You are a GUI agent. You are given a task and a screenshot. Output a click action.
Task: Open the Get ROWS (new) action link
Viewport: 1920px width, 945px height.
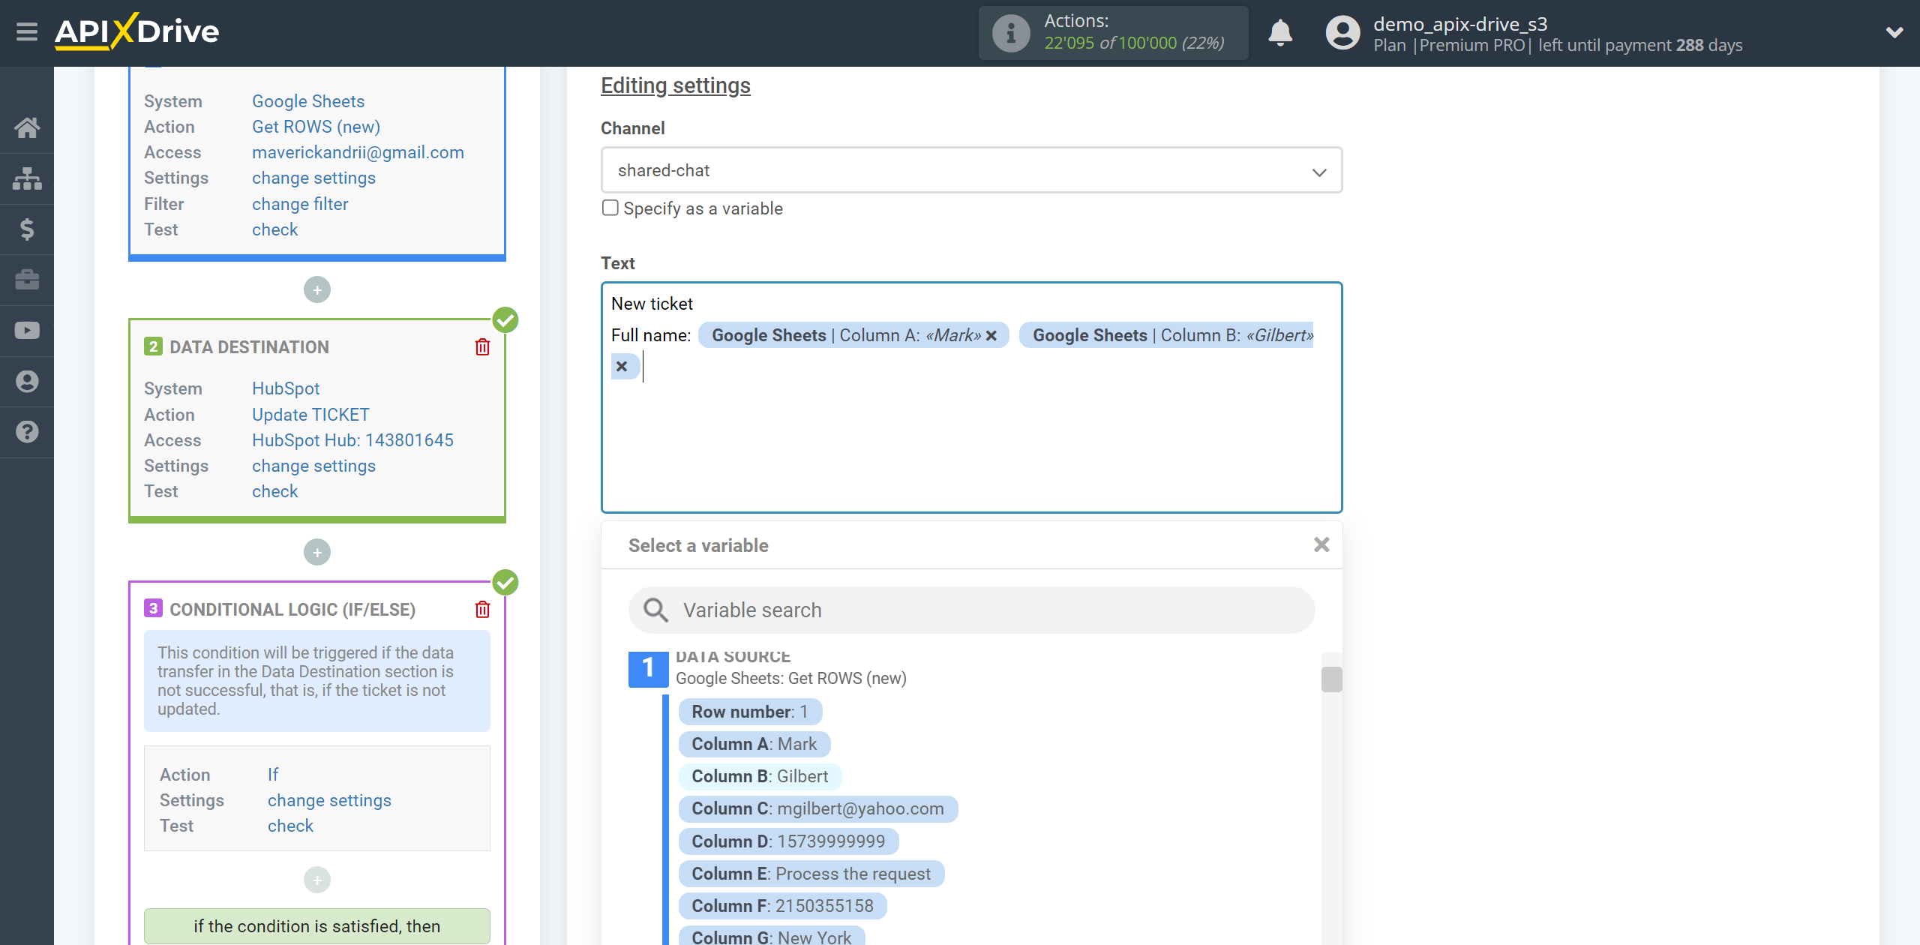click(x=316, y=127)
